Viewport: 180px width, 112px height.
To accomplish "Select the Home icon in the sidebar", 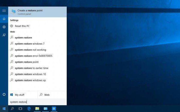I will (x=4, y=19).
